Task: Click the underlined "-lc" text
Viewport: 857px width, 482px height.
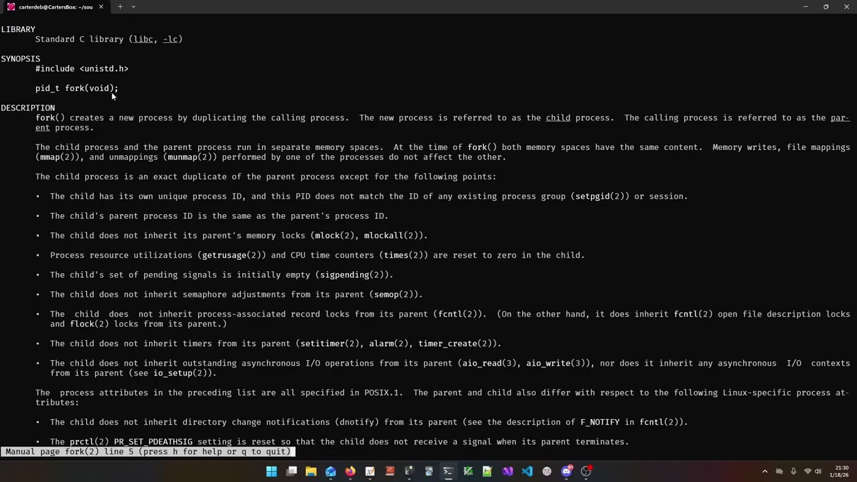Action: [x=170, y=39]
